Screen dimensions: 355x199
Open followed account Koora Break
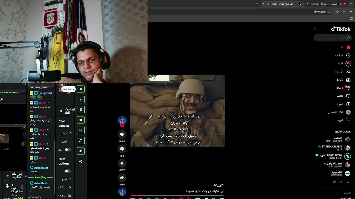tap(333, 156)
